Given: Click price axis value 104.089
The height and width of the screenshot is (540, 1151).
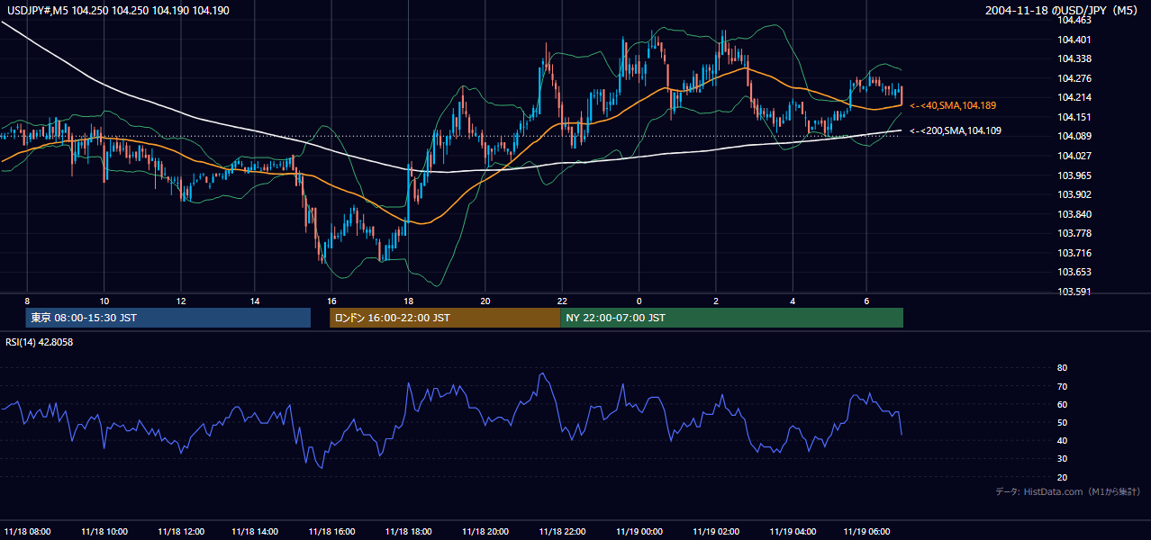Looking at the screenshot, I should click(1075, 136).
